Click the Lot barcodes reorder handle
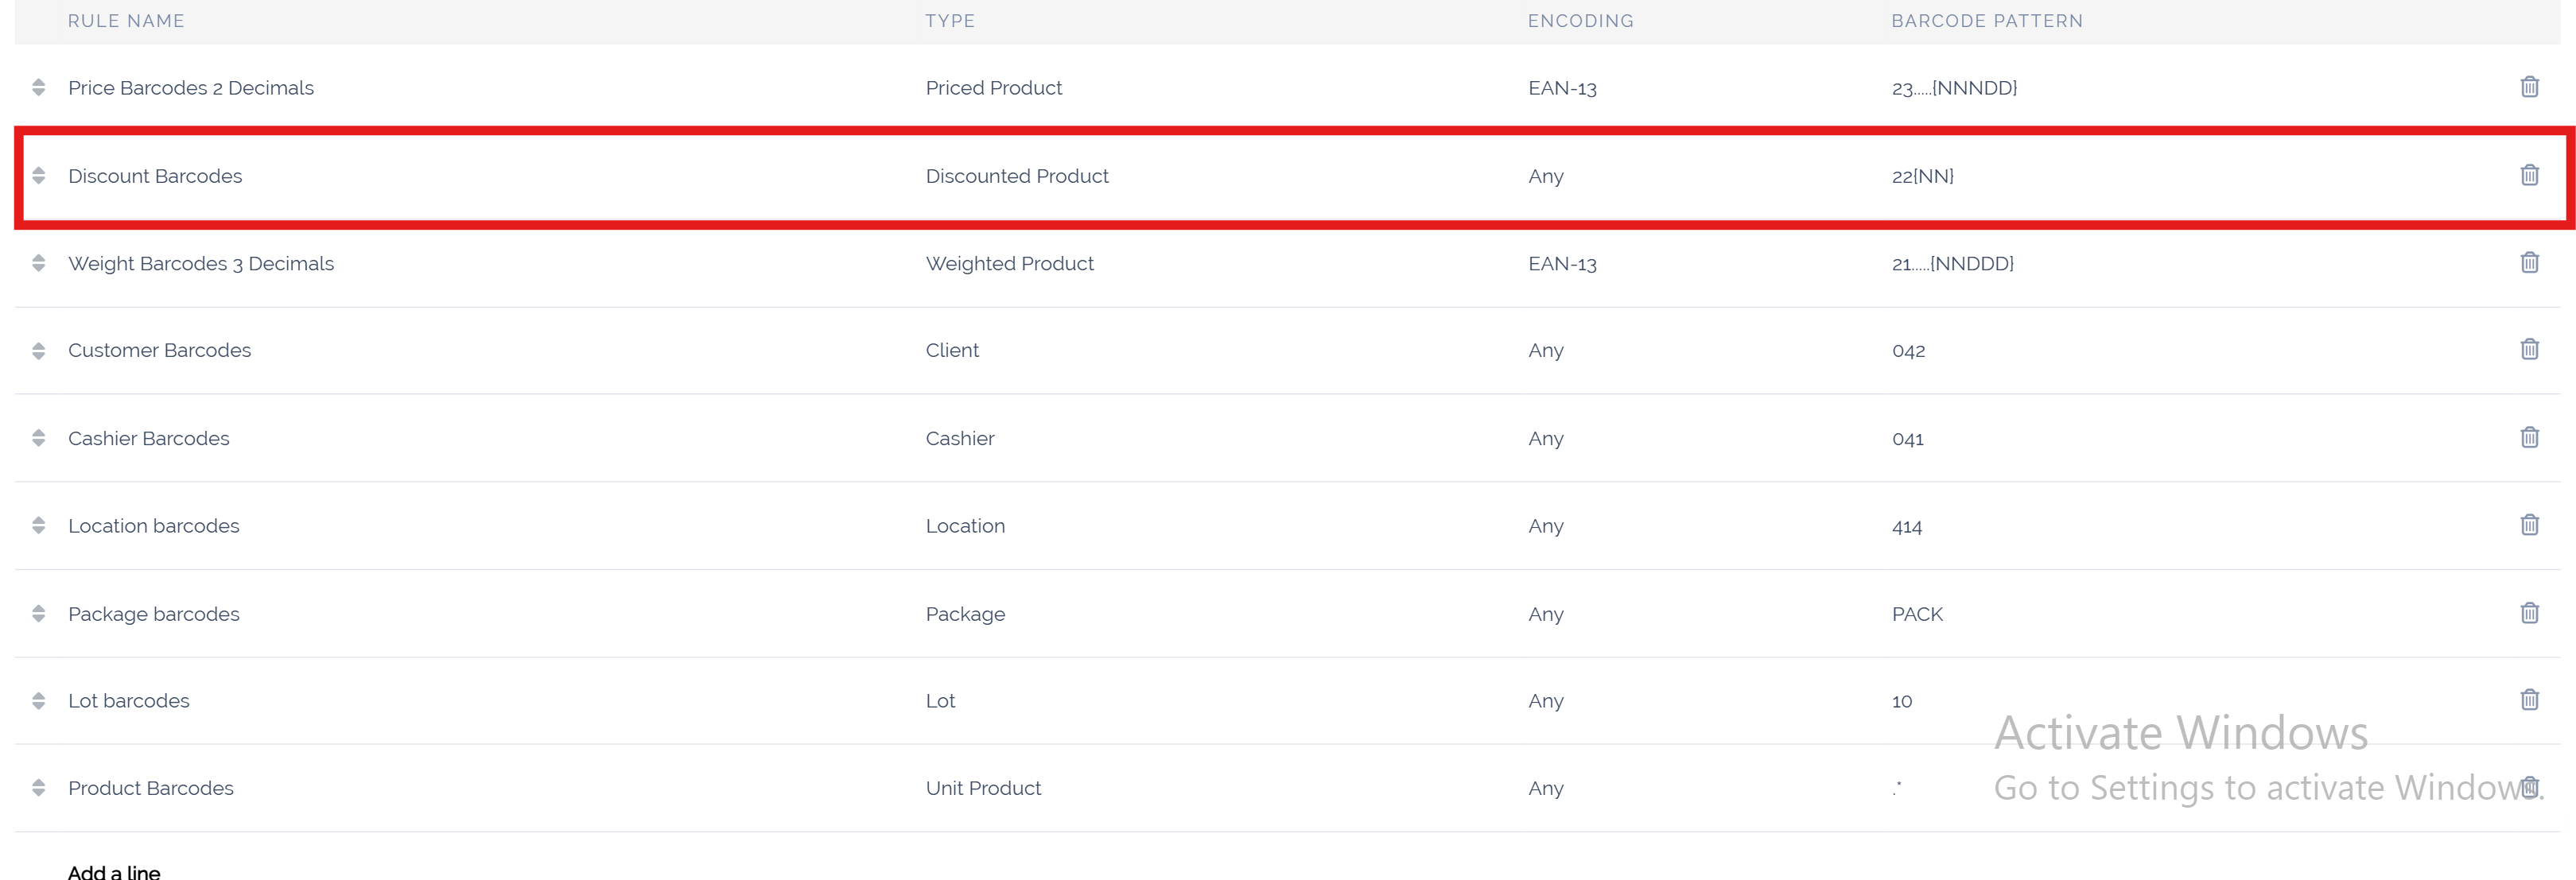2576x880 pixels. click(38, 700)
